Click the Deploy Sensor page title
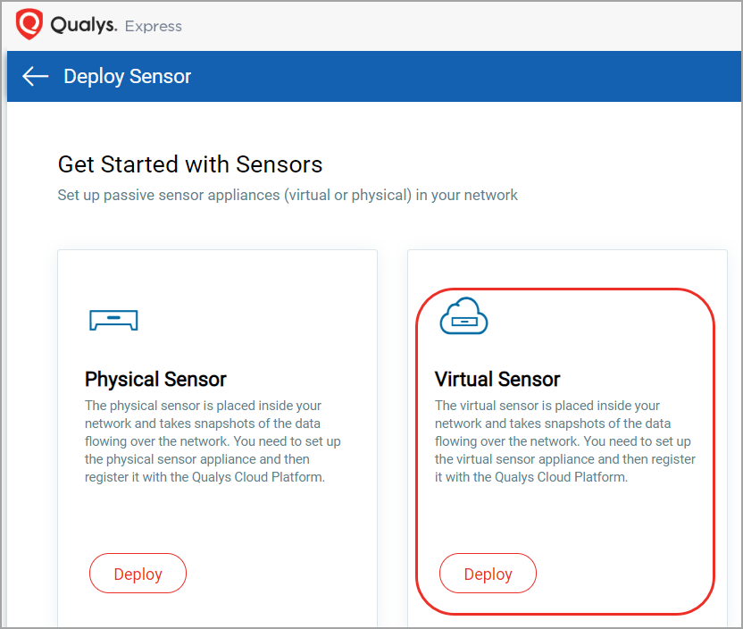This screenshot has width=743, height=629. pyautogui.click(x=128, y=77)
